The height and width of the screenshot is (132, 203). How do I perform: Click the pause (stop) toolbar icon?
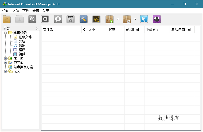pos(45,19)
